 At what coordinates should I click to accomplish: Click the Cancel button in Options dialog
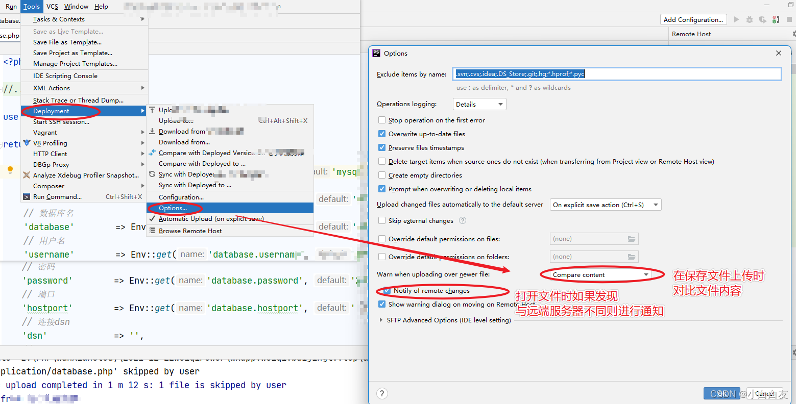pos(765,393)
